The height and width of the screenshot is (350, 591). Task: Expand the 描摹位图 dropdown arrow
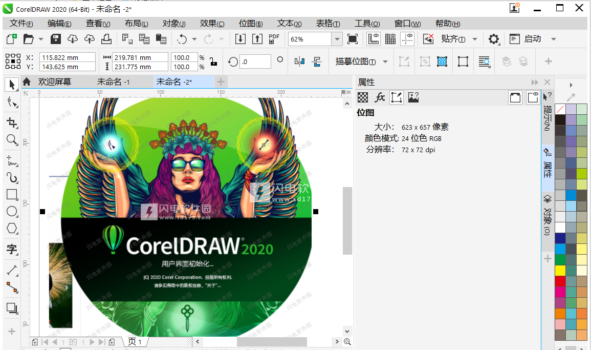point(385,61)
